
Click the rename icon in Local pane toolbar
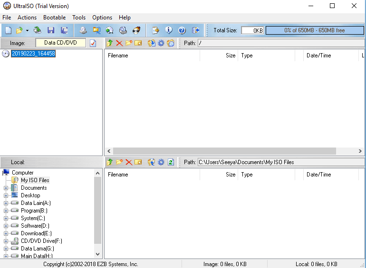tap(138, 162)
